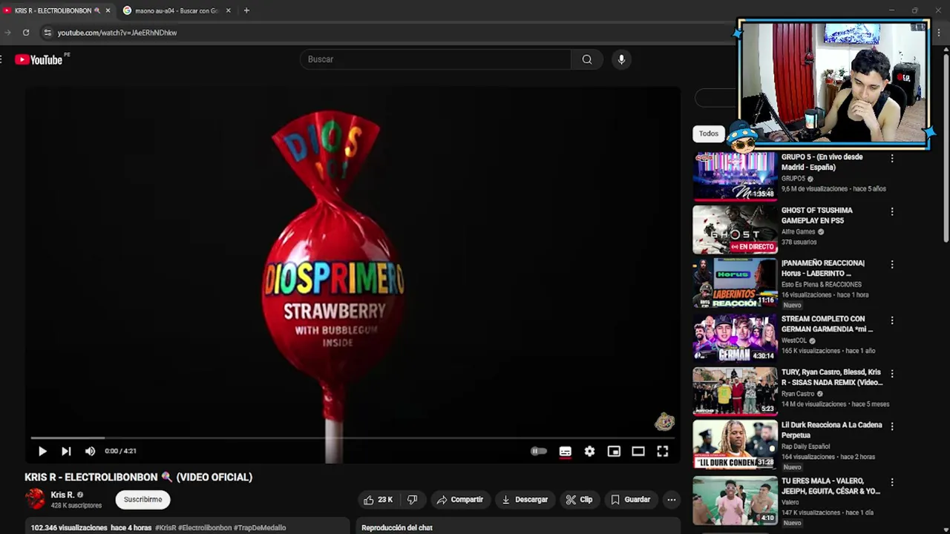Open Sisas Nada Remix video thumbnail

pyautogui.click(x=735, y=391)
